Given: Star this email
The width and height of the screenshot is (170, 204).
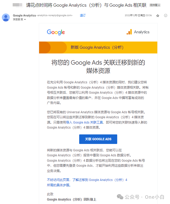Looking at the screenshot, I should pyautogui.click(x=158, y=16).
